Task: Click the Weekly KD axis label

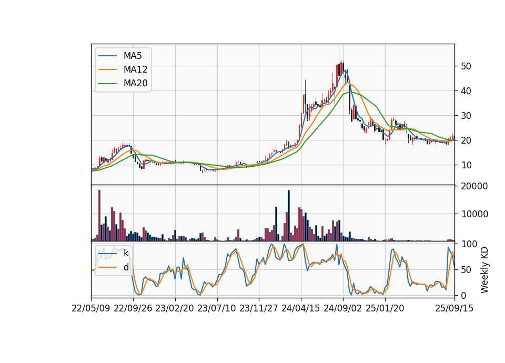Action: tap(484, 270)
